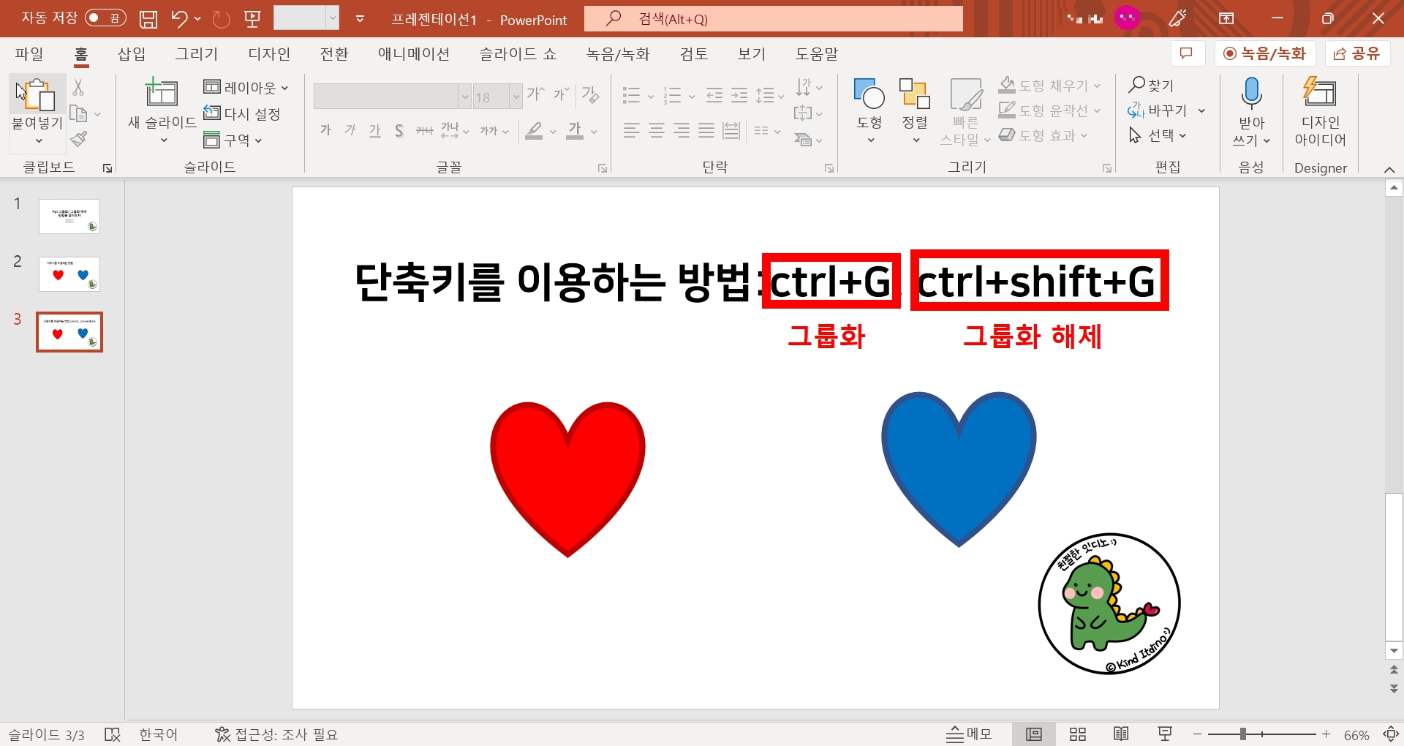Screen dimensions: 1404x746
Task: Open the Shapes (도형) gallery
Action: pyautogui.click(x=869, y=110)
